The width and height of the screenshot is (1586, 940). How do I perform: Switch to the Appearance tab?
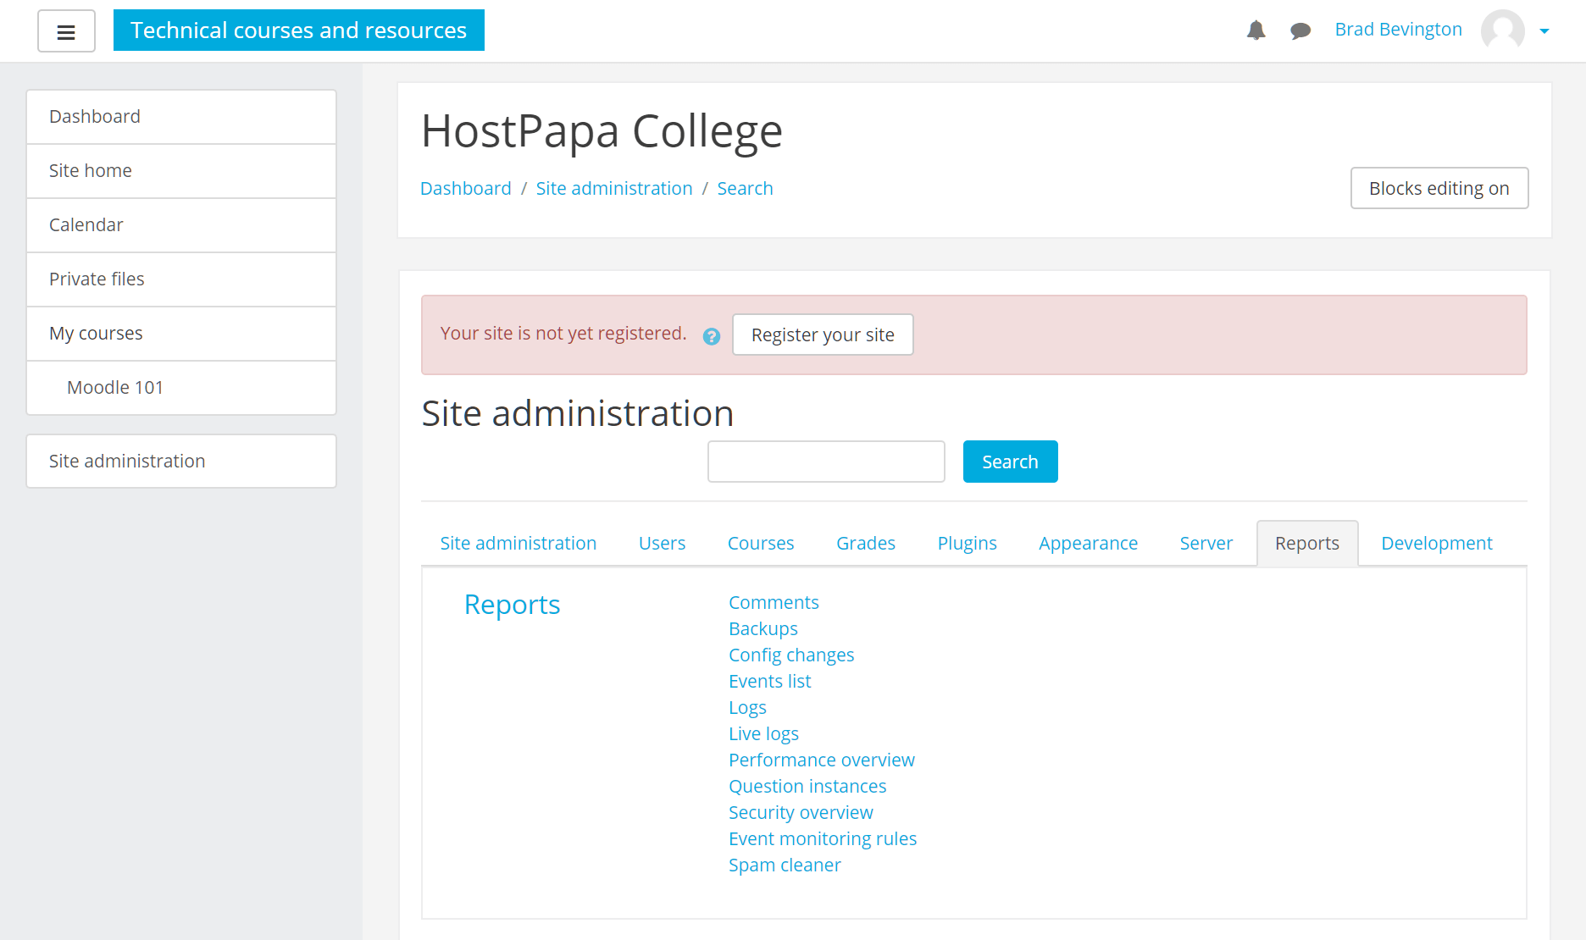[1088, 543]
